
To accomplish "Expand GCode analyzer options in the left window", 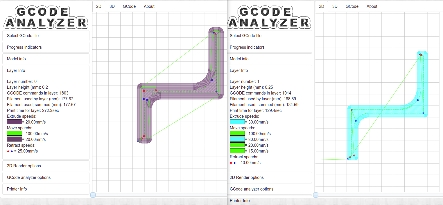I will [x=46, y=177].
